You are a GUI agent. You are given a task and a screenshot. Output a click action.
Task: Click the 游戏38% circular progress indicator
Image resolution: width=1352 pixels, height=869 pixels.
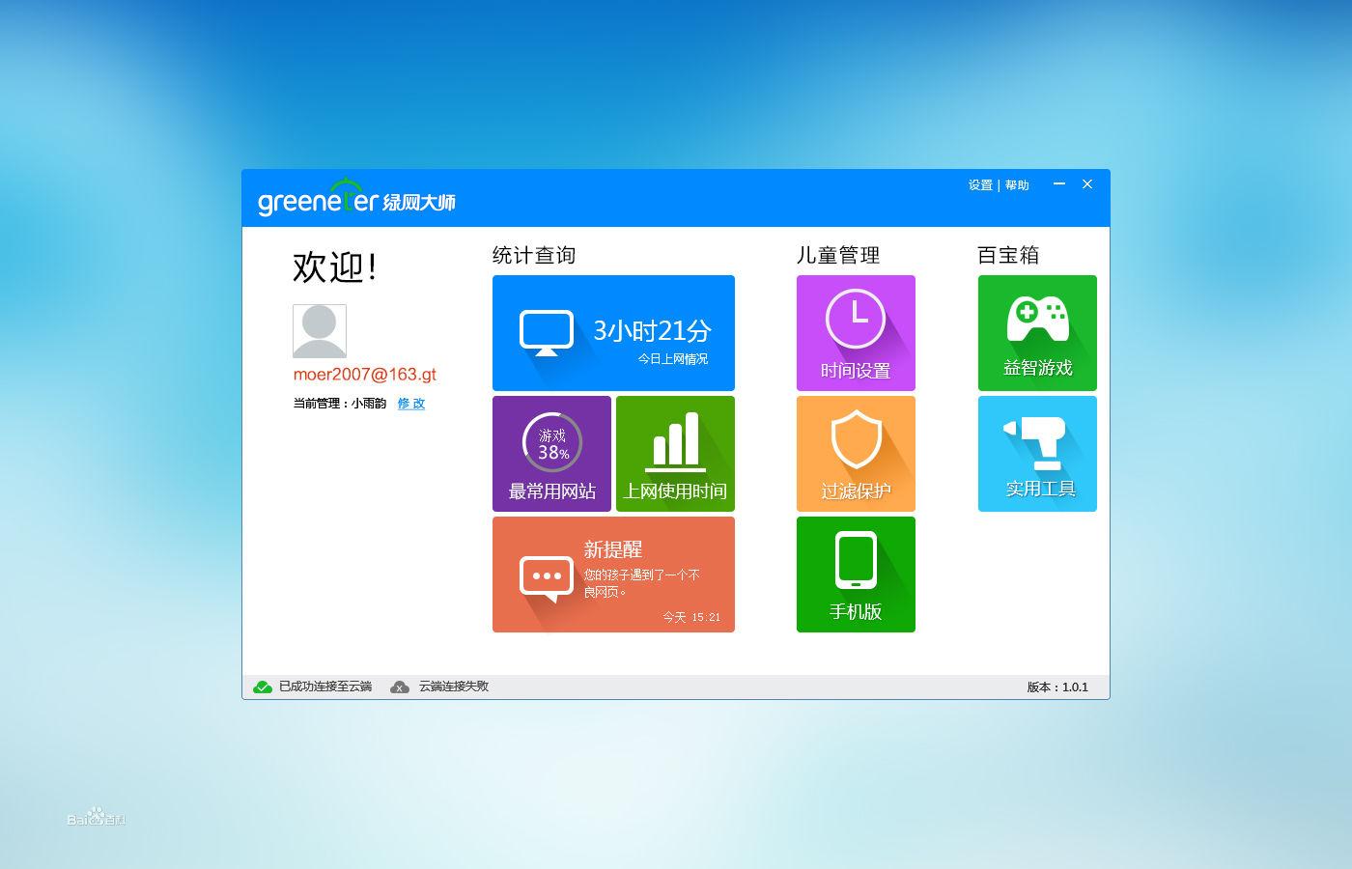pos(551,441)
